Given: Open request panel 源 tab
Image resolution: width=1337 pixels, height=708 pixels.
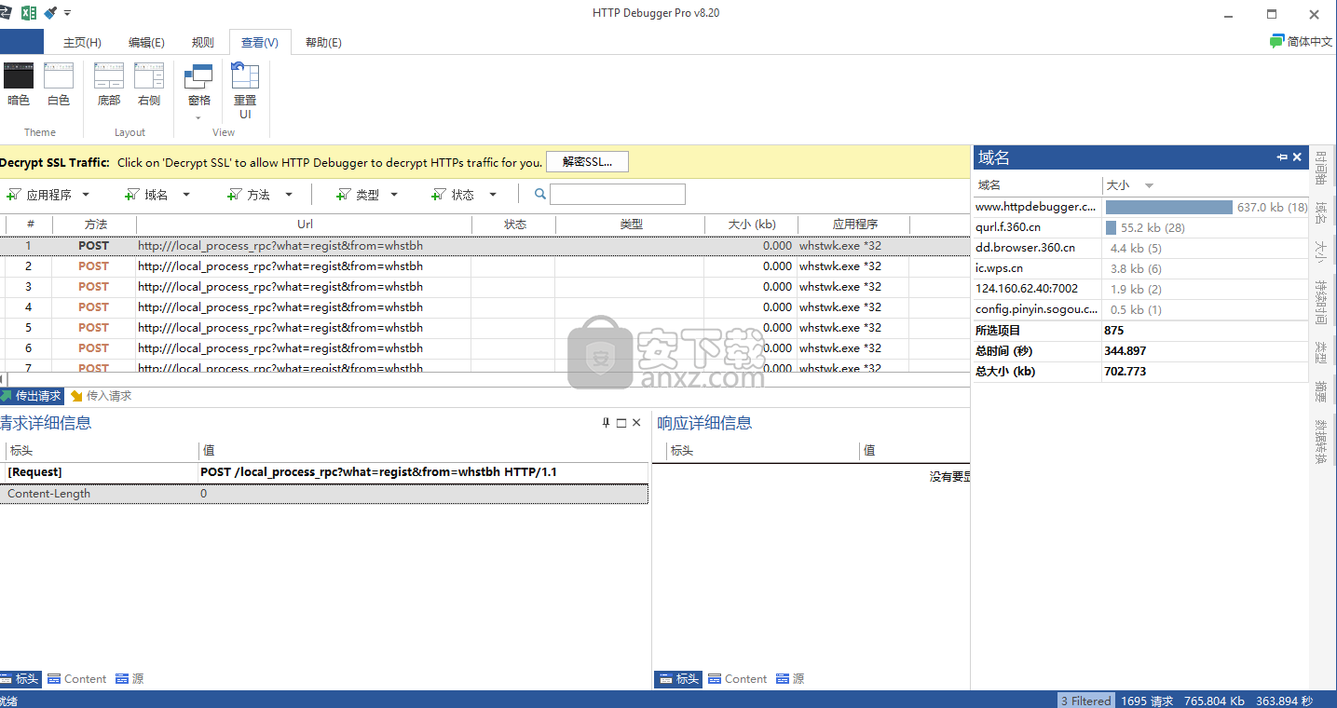Looking at the screenshot, I should pyautogui.click(x=130, y=679).
